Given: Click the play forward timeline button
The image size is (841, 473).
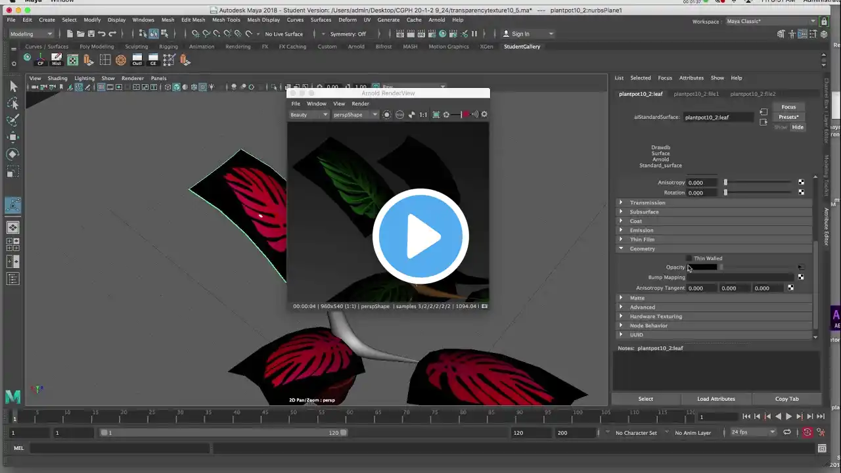Looking at the screenshot, I should [789, 417].
